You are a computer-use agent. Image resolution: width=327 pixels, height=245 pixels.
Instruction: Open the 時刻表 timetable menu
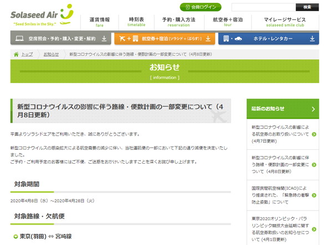click(136, 22)
